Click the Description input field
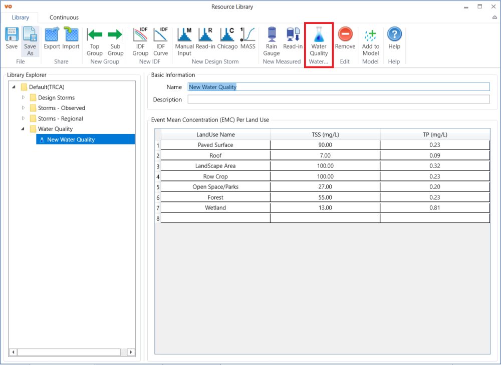This screenshot has width=501, height=365. pyautogui.click(x=338, y=99)
